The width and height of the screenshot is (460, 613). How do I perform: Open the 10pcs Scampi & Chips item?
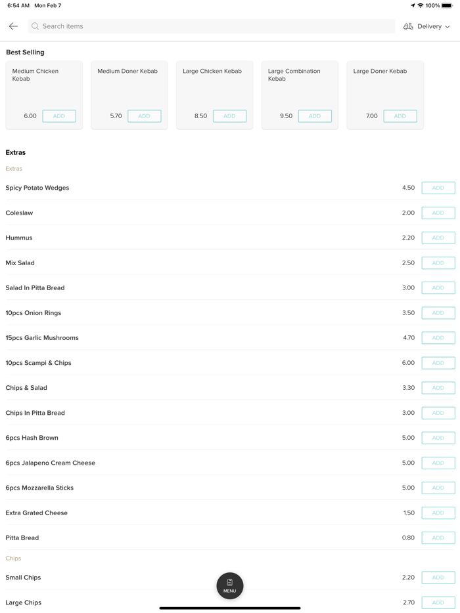(39, 363)
